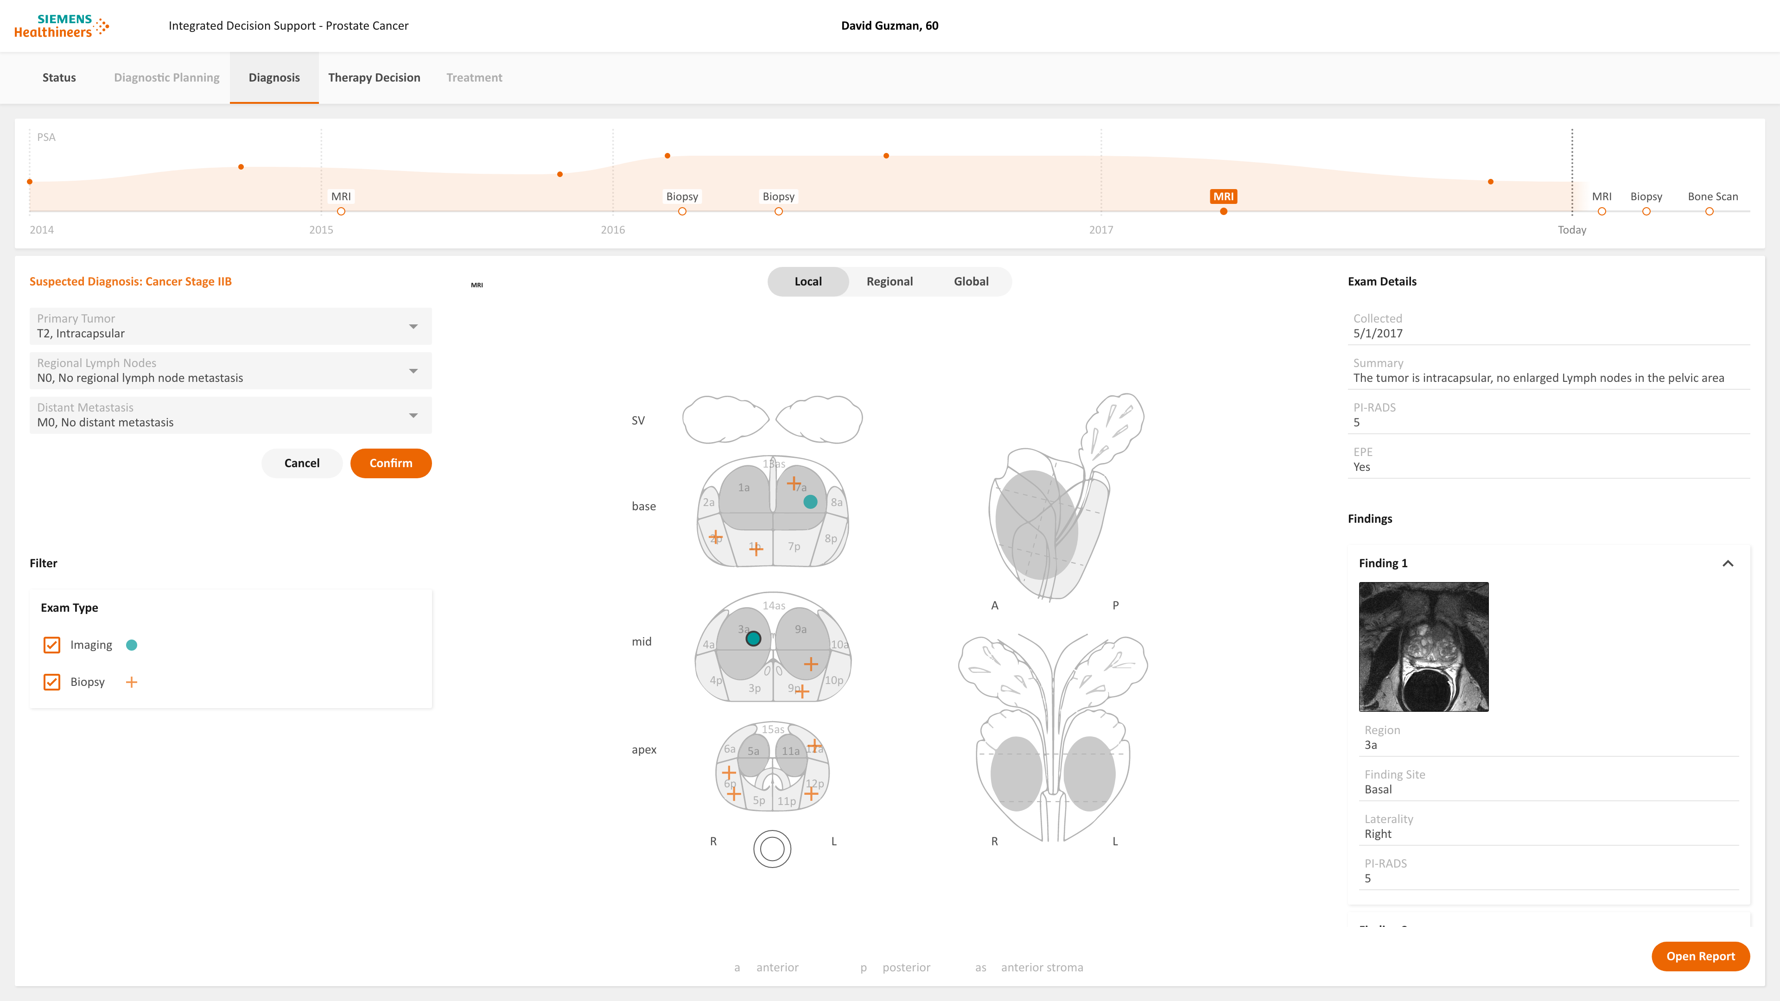Select the Global view segment
The image size is (1780, 1001).
click(971, 281)
